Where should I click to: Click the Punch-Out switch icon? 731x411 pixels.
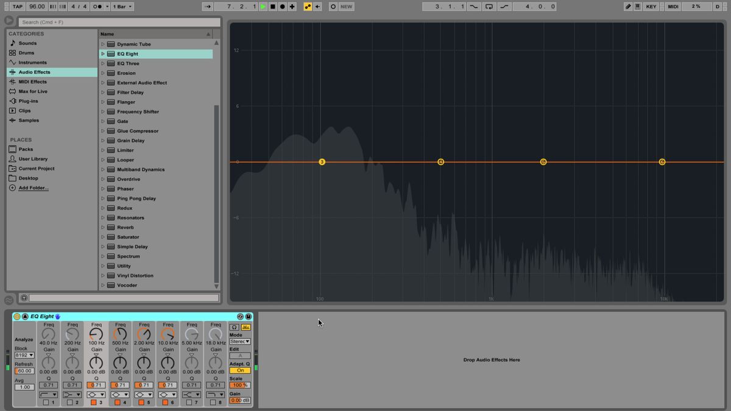click(x=504, y=7)
